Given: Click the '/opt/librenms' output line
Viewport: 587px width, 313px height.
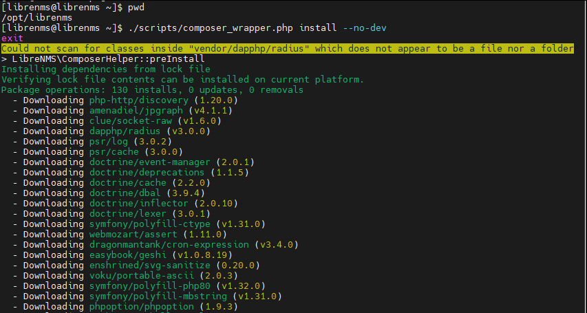Looking at the screenshot, I should (x=36, y=18).
